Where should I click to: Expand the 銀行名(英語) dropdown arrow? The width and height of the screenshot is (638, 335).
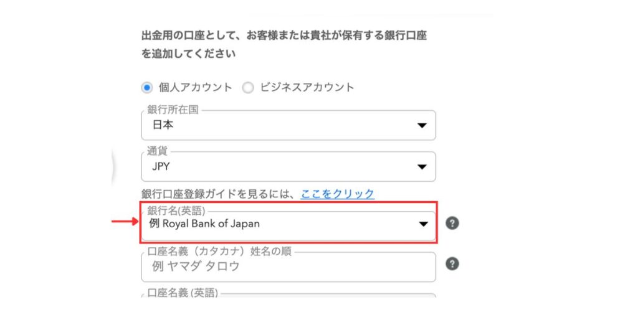point(423,224)
